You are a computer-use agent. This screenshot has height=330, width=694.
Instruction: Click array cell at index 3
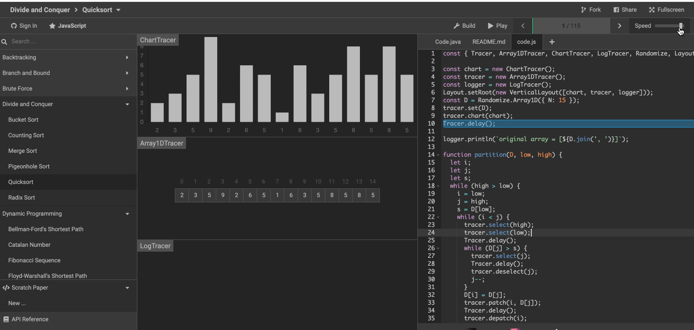[x=223, y=196]
